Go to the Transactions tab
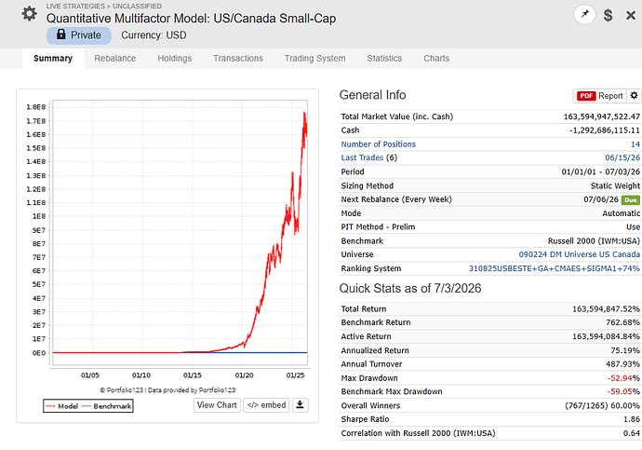 click(x=238, y=58)
